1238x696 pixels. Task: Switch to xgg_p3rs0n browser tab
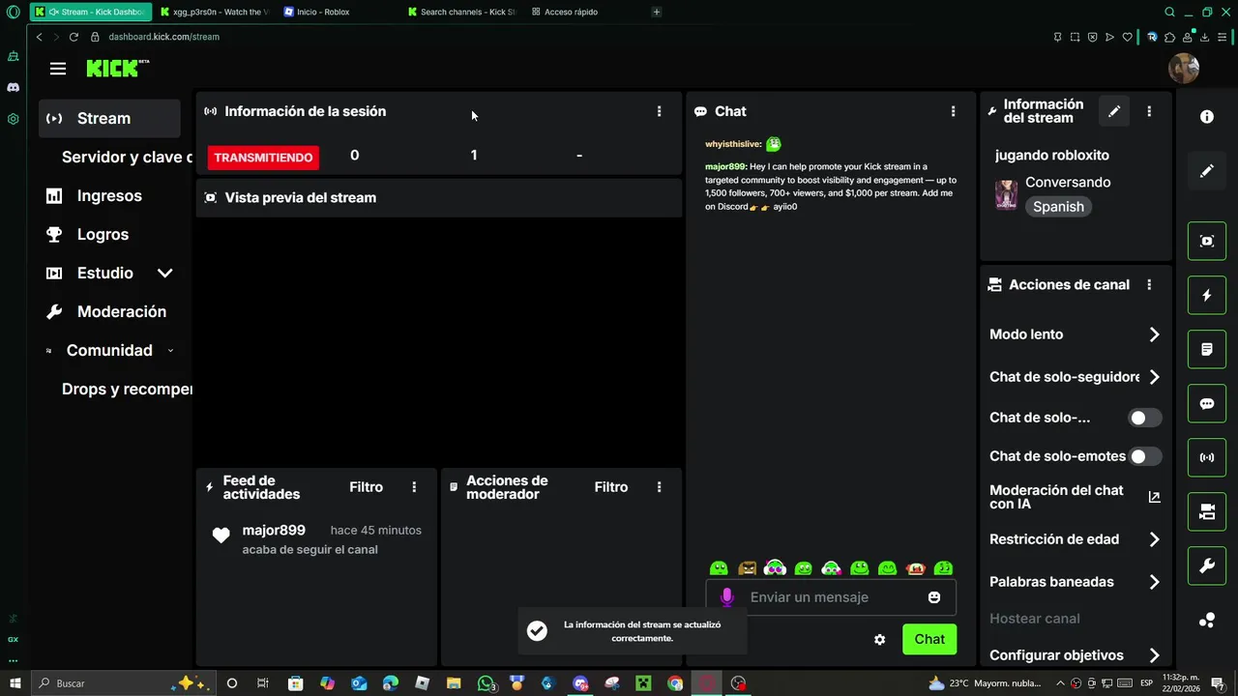tap(215, 12)
